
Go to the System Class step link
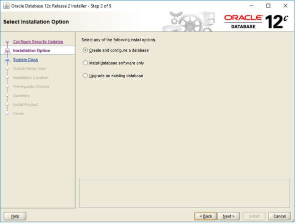pyautogui.click(x=26, y=60)
